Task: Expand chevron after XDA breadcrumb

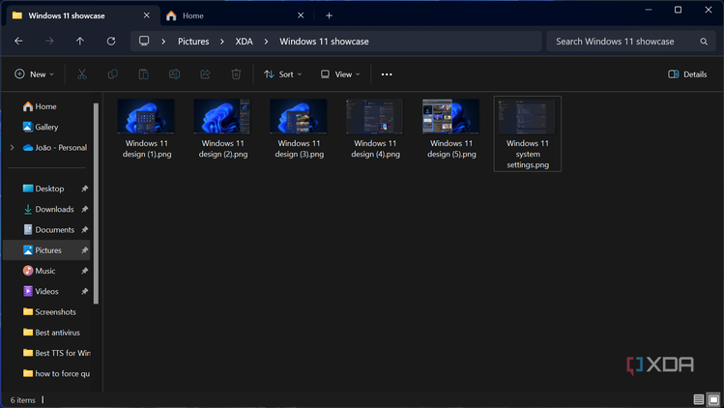Action: [x=266, y=42]
